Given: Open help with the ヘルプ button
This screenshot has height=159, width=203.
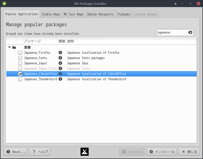Looking at the screenshot, I should (39, 152).
